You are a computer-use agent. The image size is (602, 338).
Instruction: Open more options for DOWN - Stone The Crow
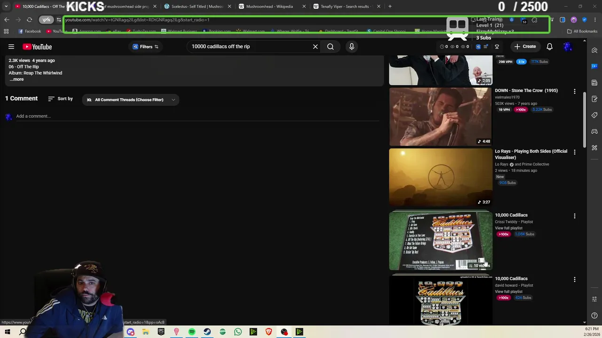point(574,92)
